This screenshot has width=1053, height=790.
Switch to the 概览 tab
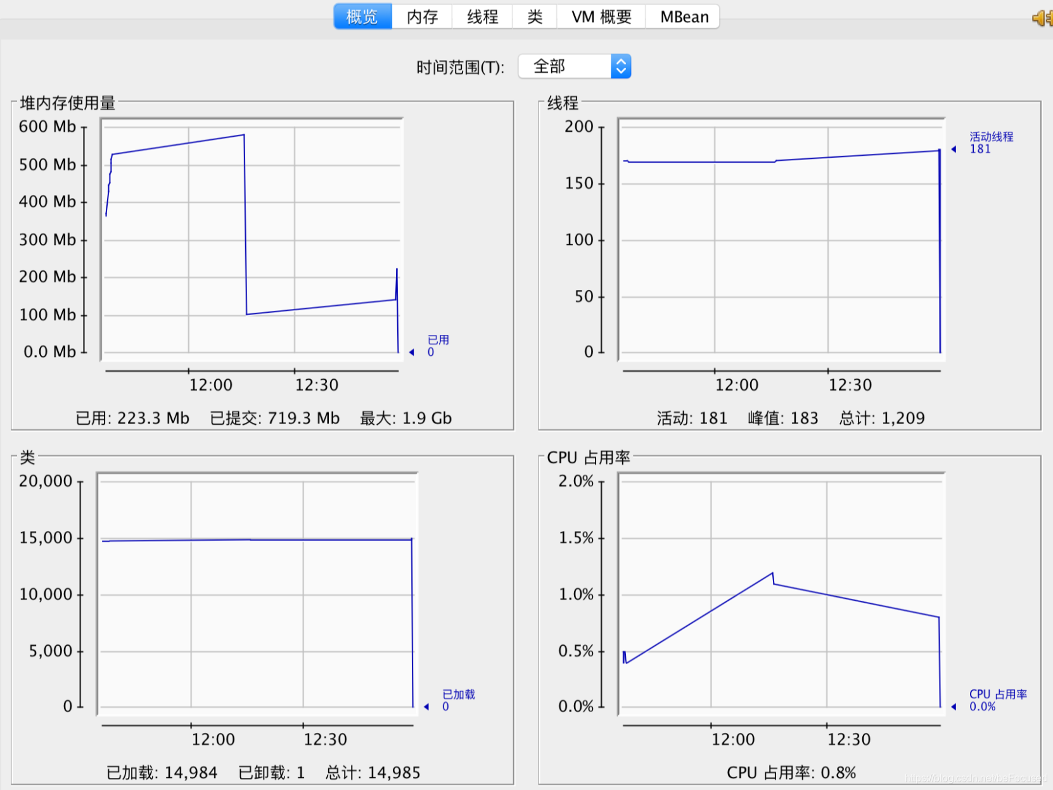(362, 16)
